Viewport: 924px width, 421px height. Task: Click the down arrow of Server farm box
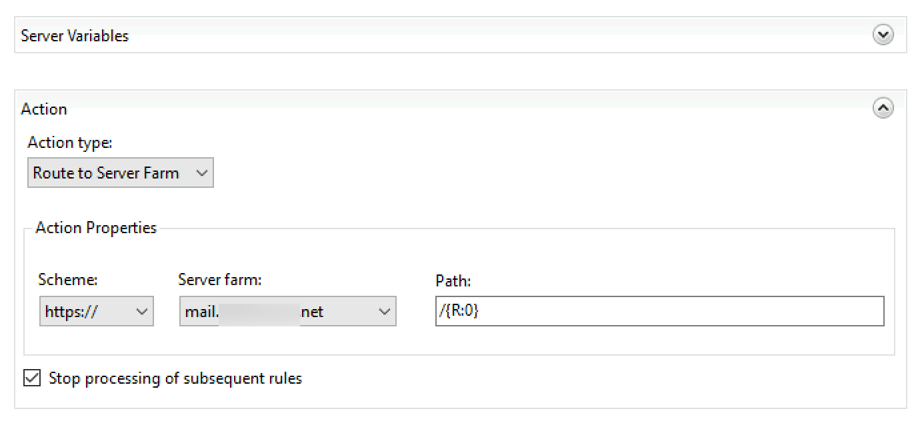pos(384,311)
